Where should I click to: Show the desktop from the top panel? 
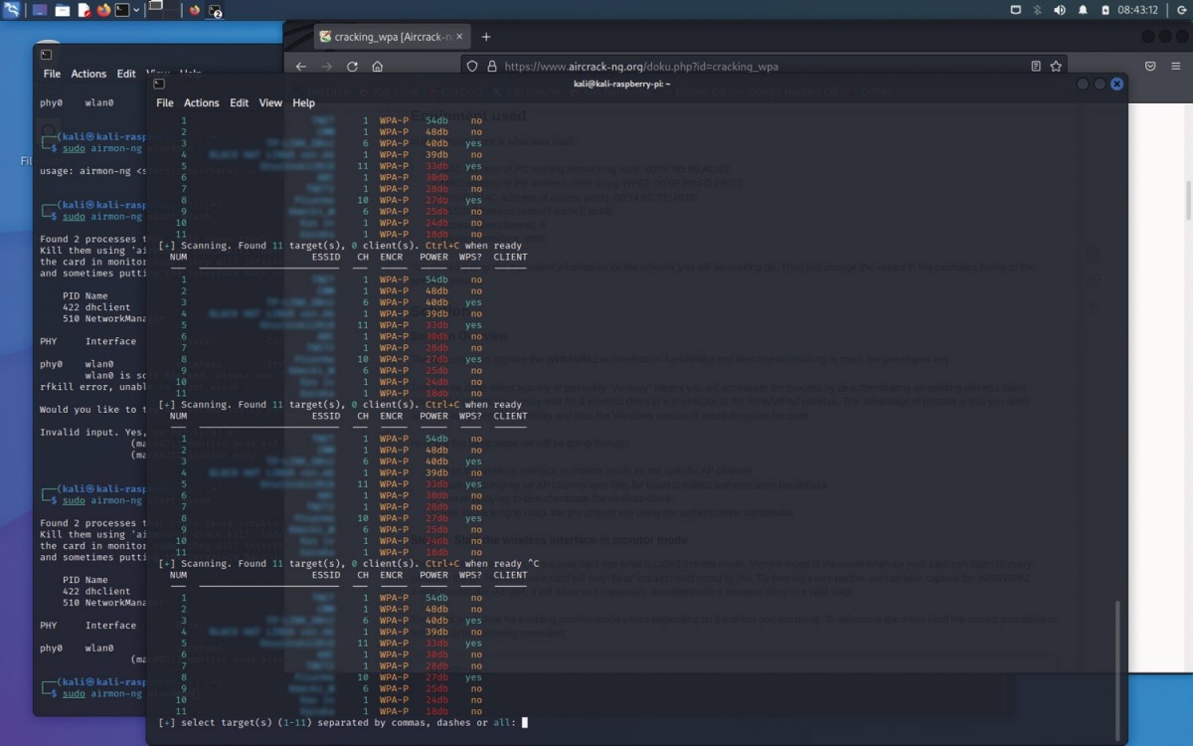click(40, 10)
